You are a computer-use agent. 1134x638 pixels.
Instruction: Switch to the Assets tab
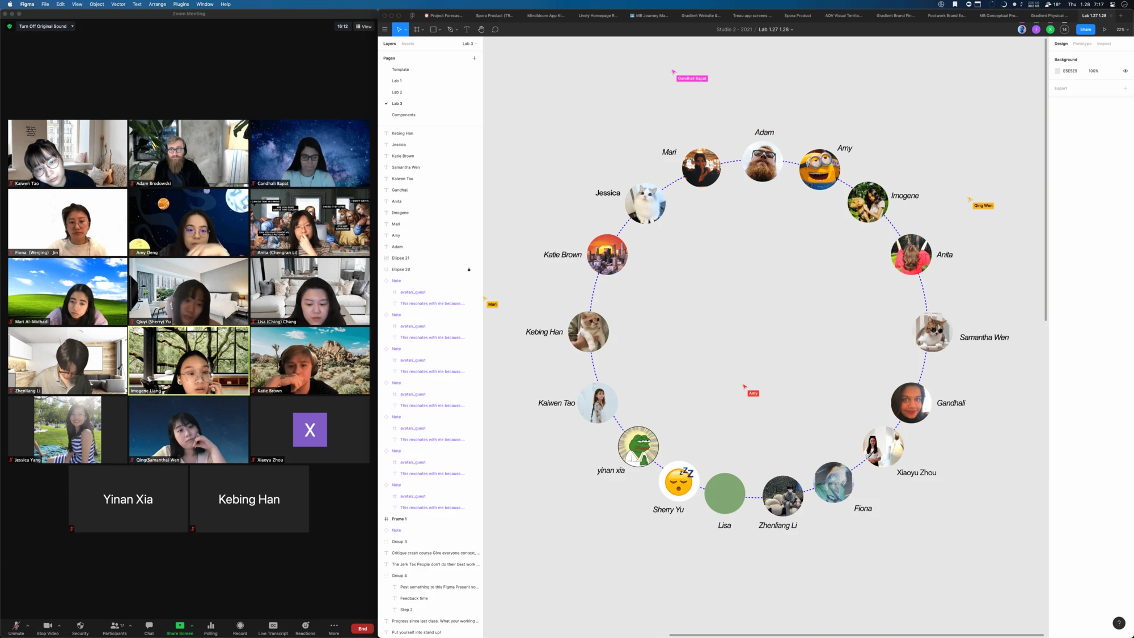408,44
